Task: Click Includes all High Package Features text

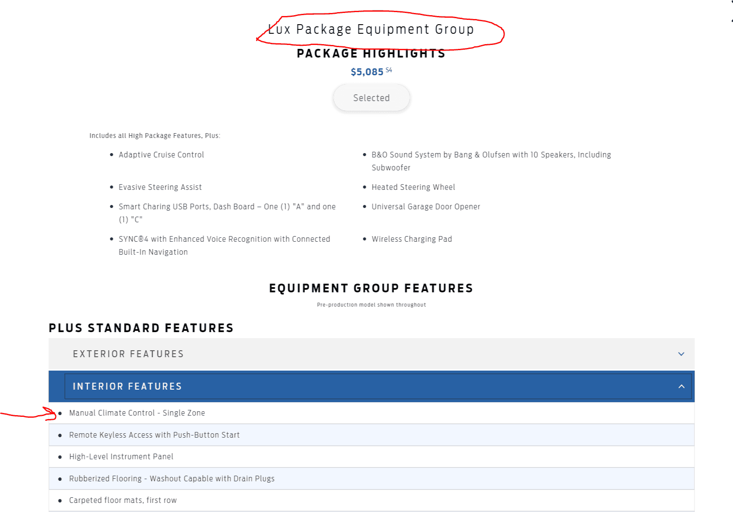Action: [155, 136]
